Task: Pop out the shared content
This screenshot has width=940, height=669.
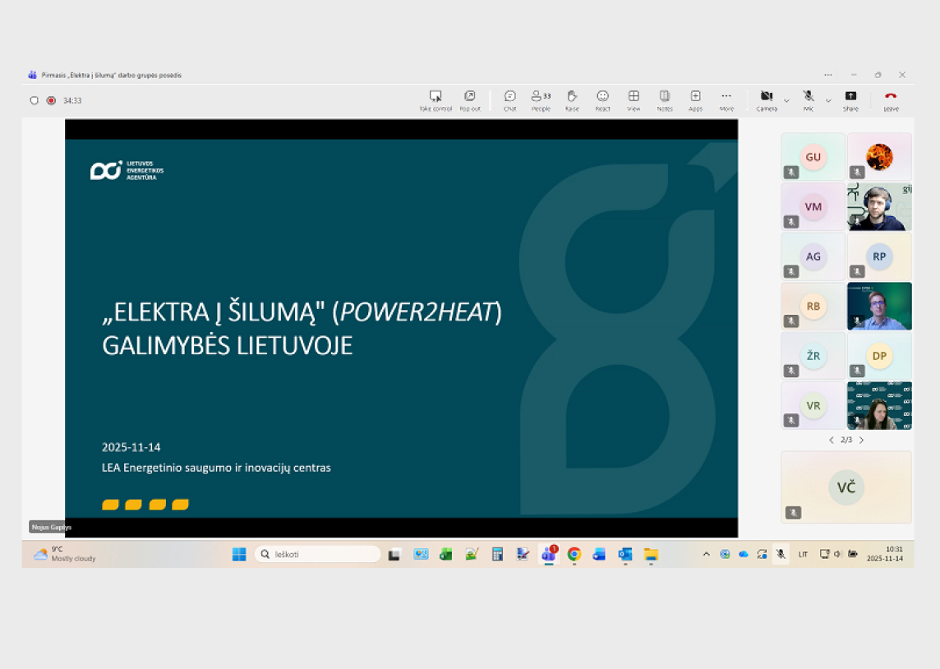Action: point(469,99)
